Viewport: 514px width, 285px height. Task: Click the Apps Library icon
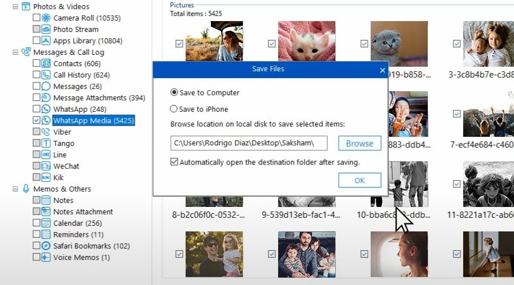coord(46,40)
